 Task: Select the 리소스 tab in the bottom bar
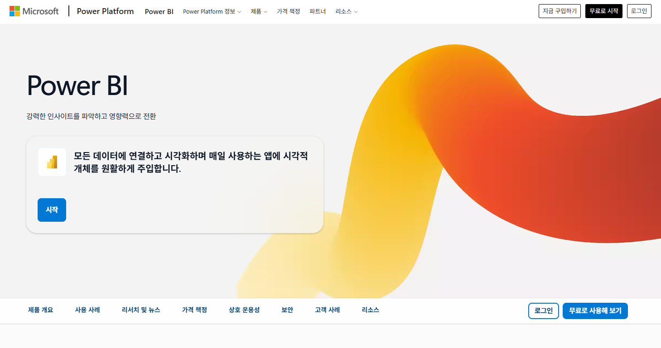click(x=371, y=310)
